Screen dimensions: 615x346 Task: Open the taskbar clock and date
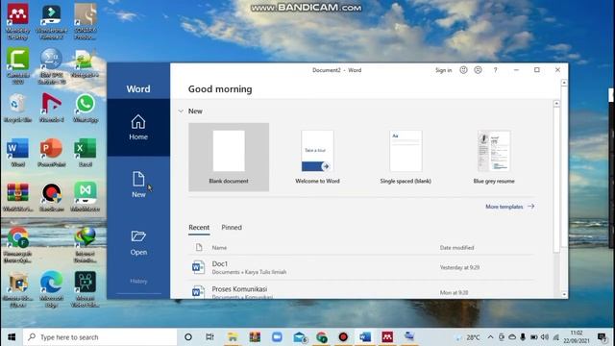pyautogui.click(x=577, y=337)
